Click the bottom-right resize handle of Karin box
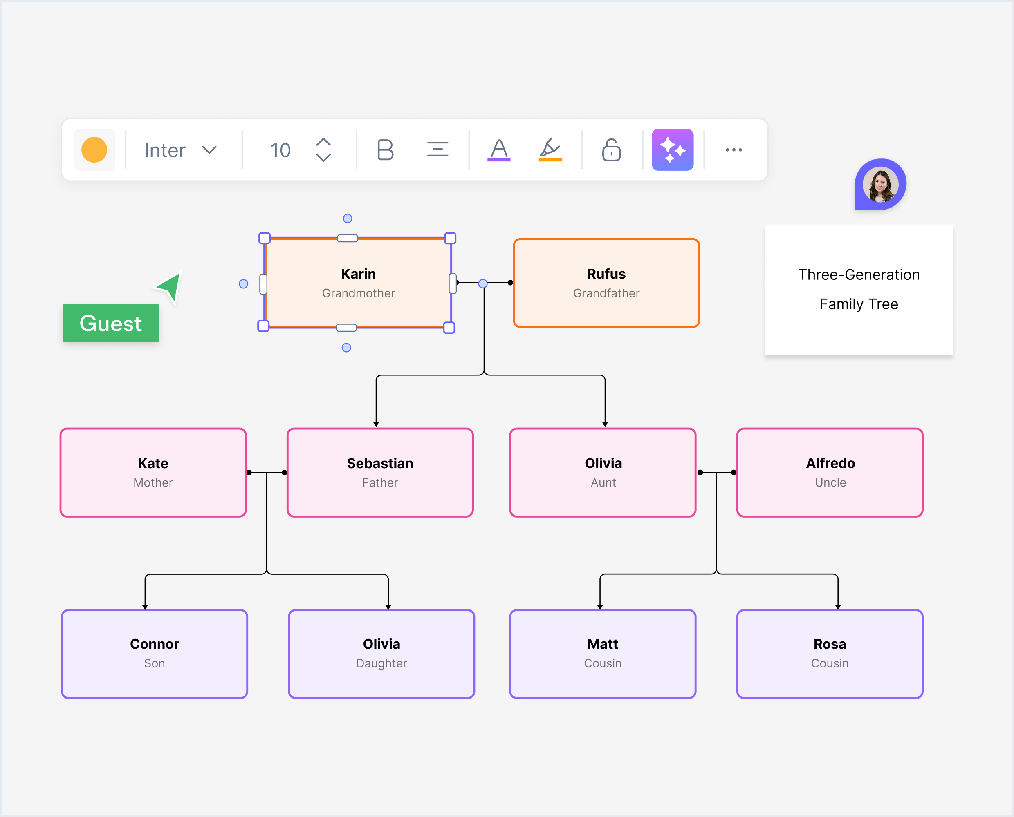The height and width of the screenshot is (817, 1014). click(449, 328)
